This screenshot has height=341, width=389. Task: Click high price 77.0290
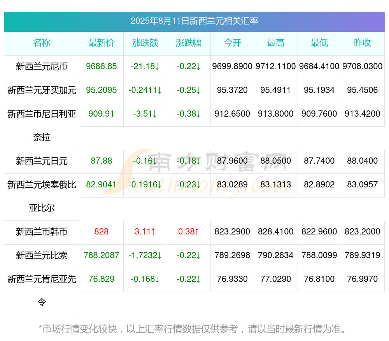tap(276, 279)
